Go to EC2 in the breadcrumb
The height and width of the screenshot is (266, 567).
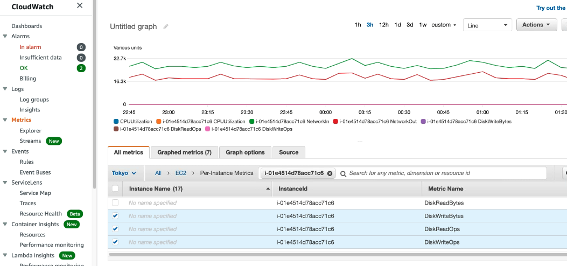click(181, 173)
